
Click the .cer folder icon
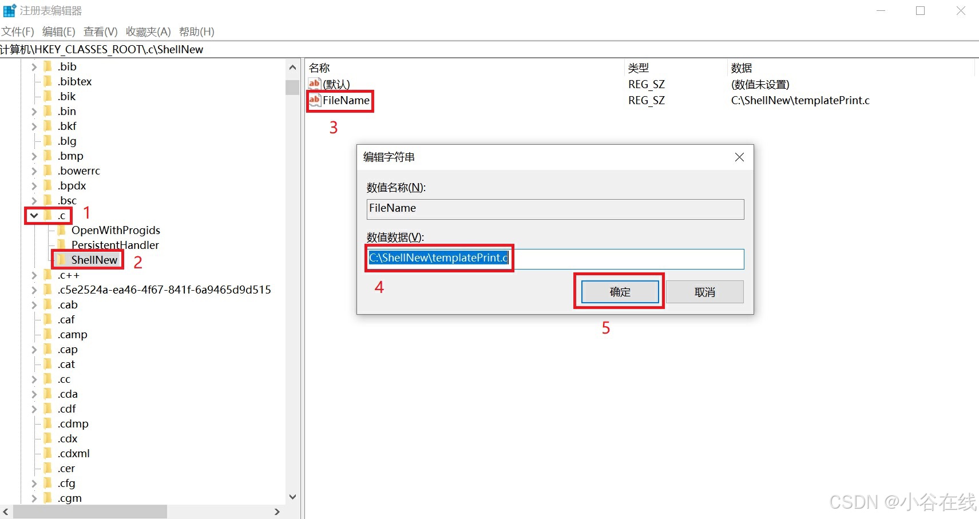coord(48,468)
